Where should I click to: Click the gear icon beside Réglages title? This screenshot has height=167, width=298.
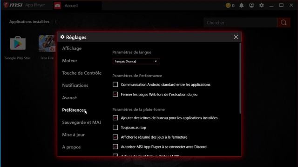[62, 37]
